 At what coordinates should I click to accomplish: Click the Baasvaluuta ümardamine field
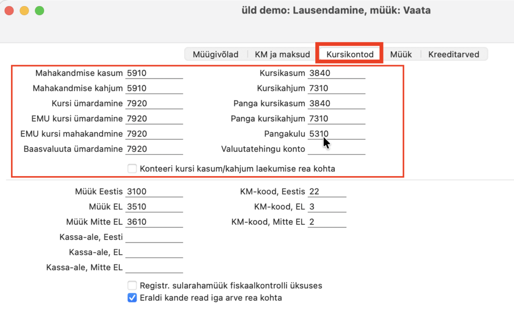tap(154, 149)
